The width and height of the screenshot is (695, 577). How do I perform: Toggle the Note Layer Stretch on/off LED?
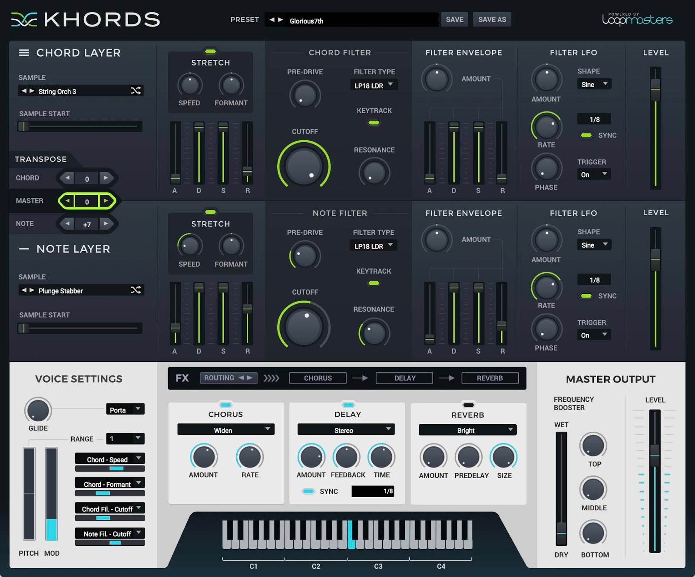(211, 212)
